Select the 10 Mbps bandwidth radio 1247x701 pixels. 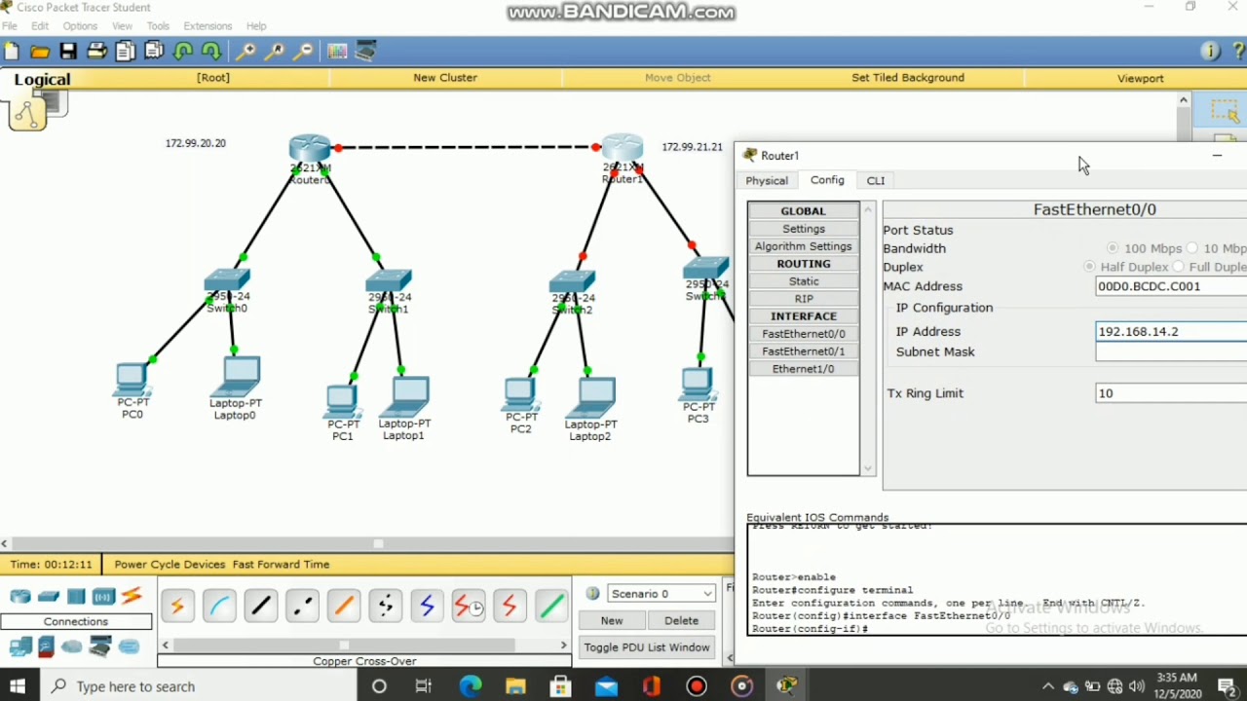click(1192, 248)
